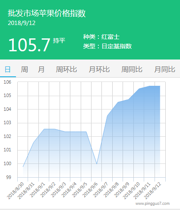Open the 月同比 tab
The width and height of the screenshot is (180, 210).
[164, 69]
